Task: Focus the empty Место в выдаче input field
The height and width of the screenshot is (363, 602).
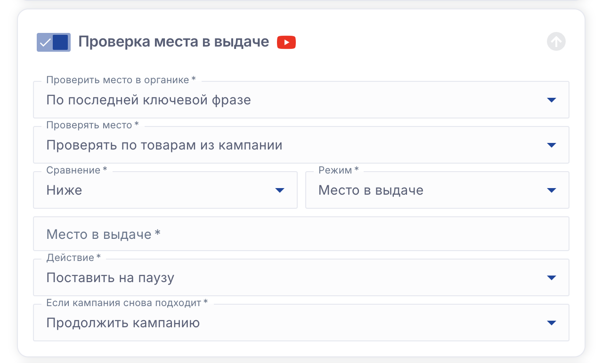Action: tap(301, 234)
